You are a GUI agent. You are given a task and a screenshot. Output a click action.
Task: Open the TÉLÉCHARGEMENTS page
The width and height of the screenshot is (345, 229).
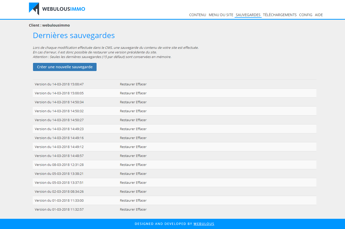[x=280, y=15]
